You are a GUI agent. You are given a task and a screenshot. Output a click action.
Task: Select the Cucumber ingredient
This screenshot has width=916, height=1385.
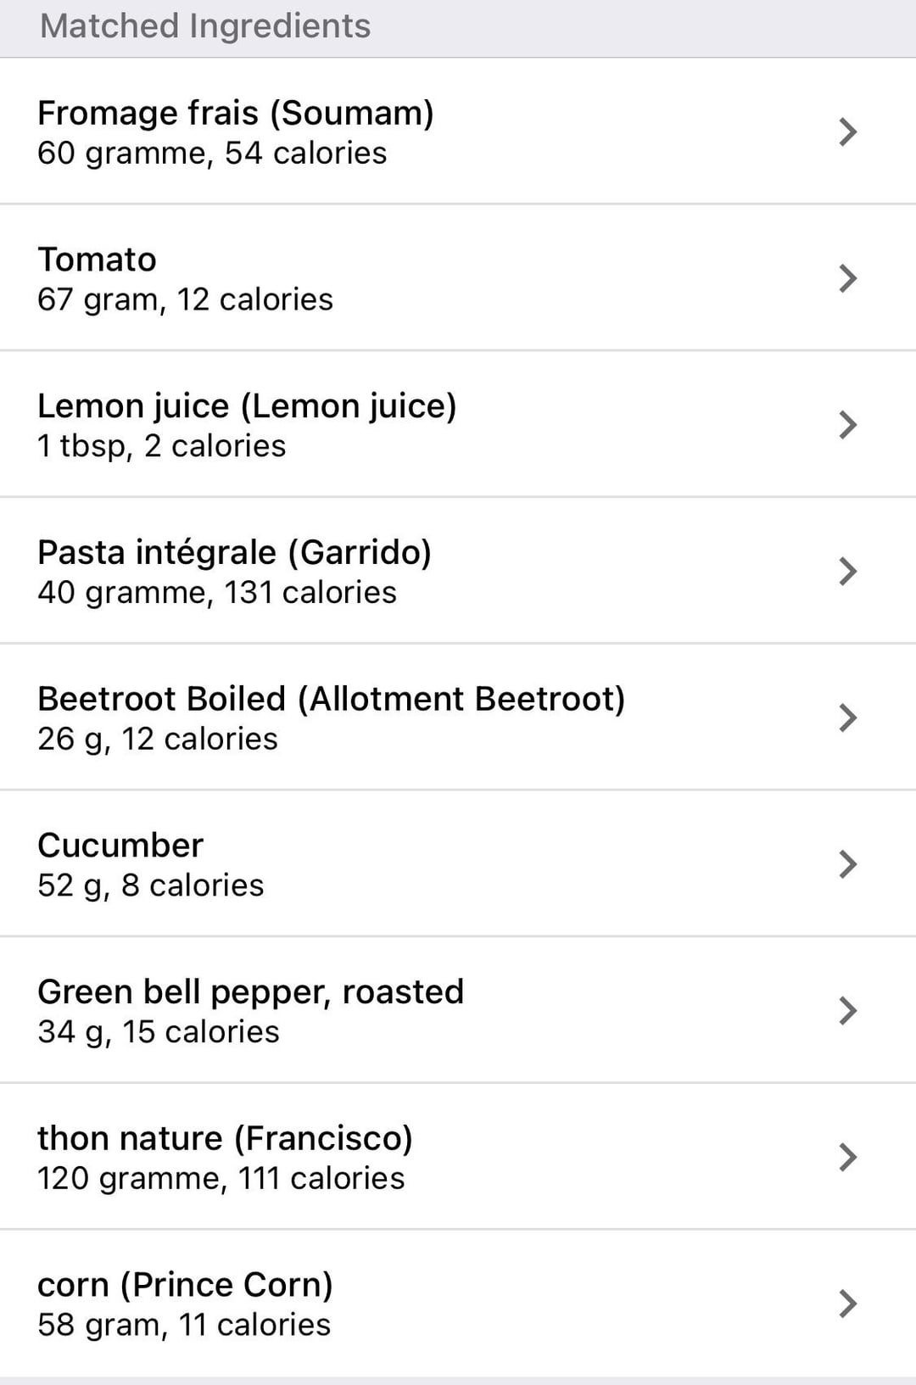pos(150,864)
